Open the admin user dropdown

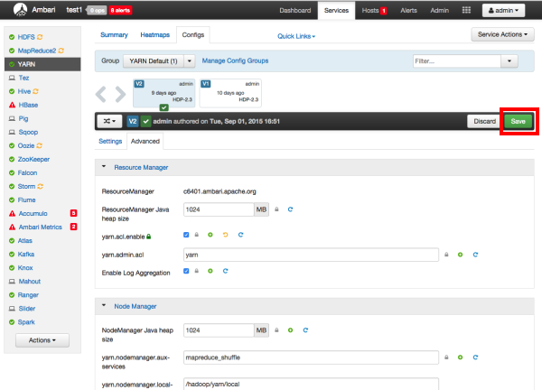coord(504,10)
